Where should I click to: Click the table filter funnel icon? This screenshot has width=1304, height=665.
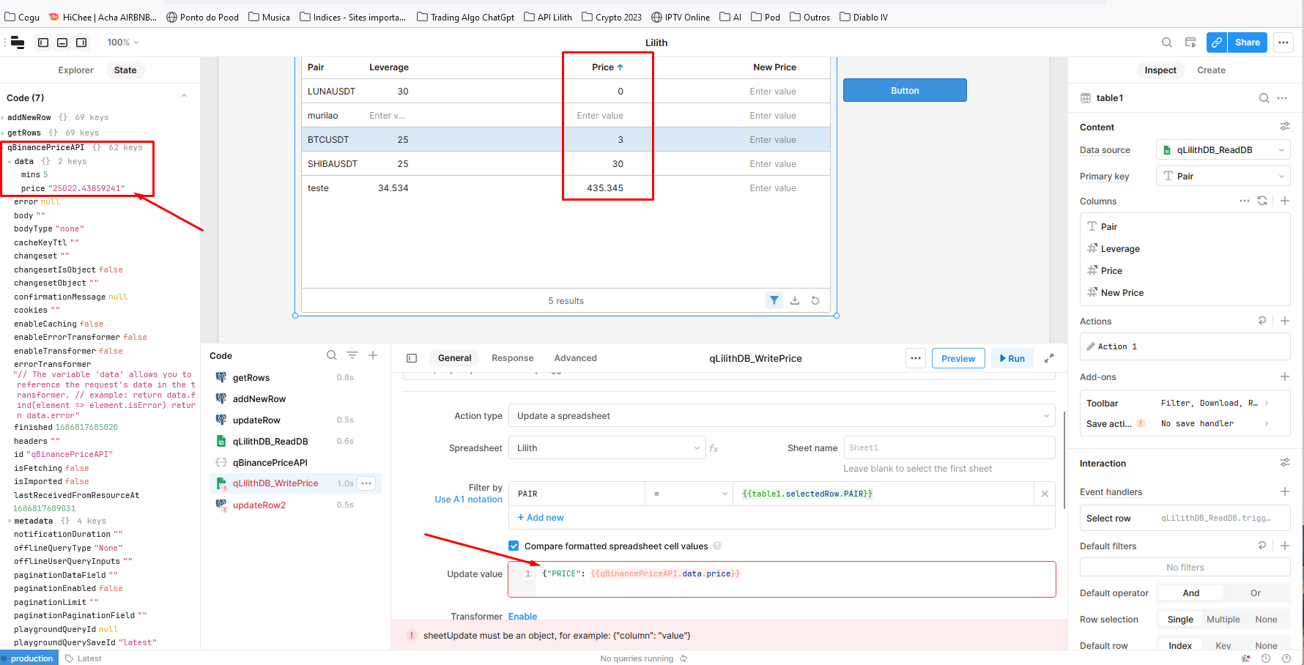(774, 300)
